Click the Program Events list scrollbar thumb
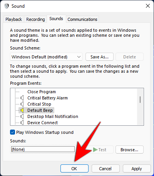The width and height of the screenshot is (154, 176). point(140,99)
